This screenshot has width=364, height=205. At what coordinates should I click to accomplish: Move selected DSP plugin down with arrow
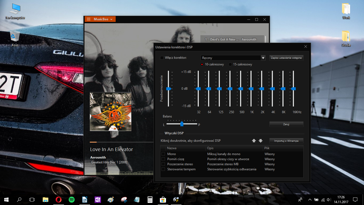point(261,141)
